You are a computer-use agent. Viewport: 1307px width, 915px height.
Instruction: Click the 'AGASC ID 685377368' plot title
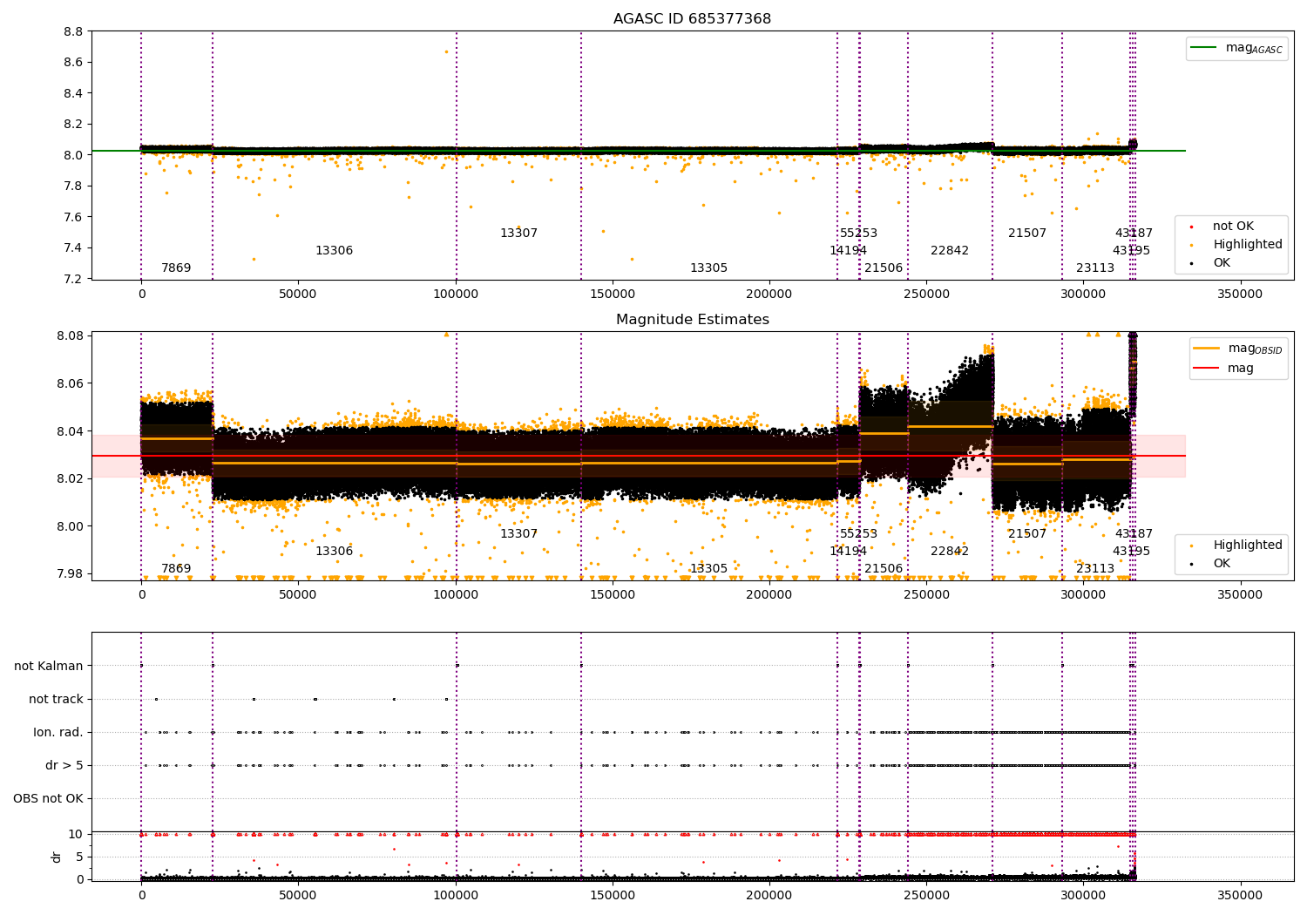692,19
